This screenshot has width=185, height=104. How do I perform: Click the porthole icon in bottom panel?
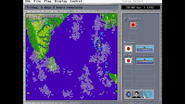pyautogui.click(x=128, y=94)
